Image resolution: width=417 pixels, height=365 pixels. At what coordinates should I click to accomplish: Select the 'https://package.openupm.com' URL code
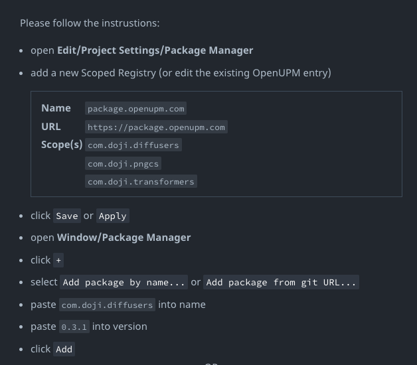tap(157, 127)
